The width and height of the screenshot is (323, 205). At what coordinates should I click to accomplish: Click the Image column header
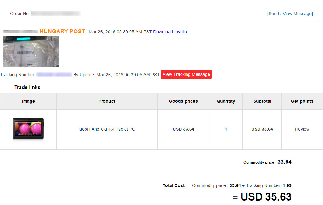point(28,101)
